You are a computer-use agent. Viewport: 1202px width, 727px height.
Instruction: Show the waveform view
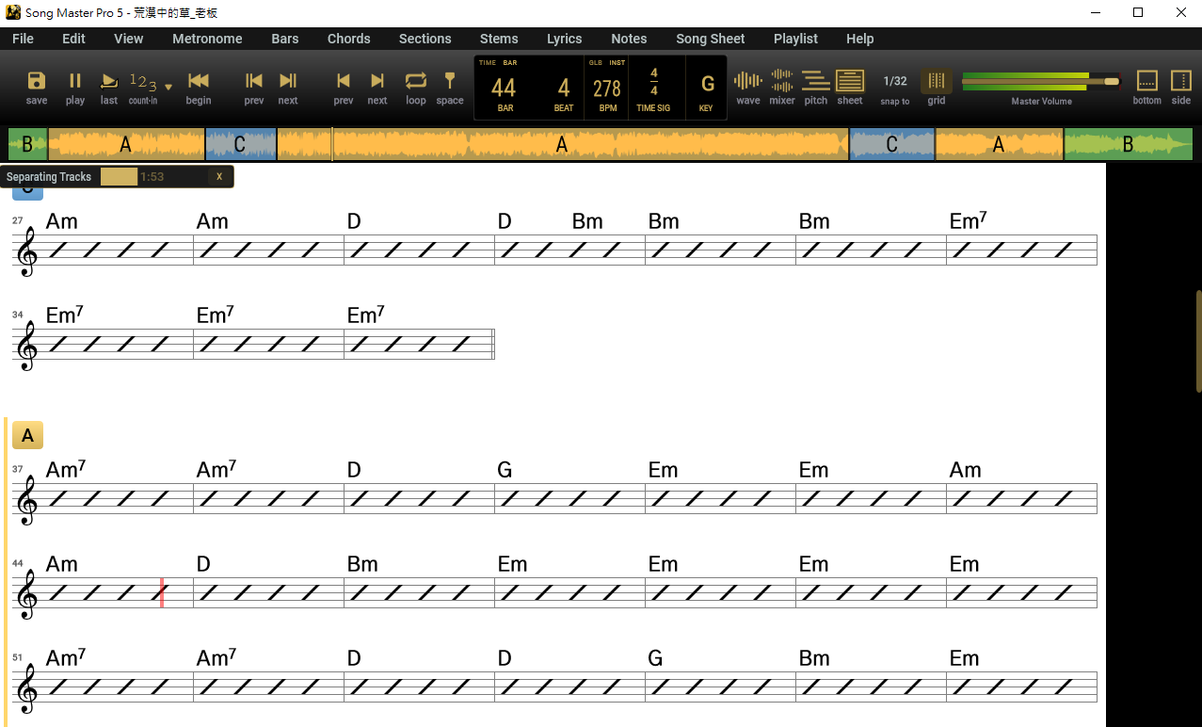(x=748, y=81)
